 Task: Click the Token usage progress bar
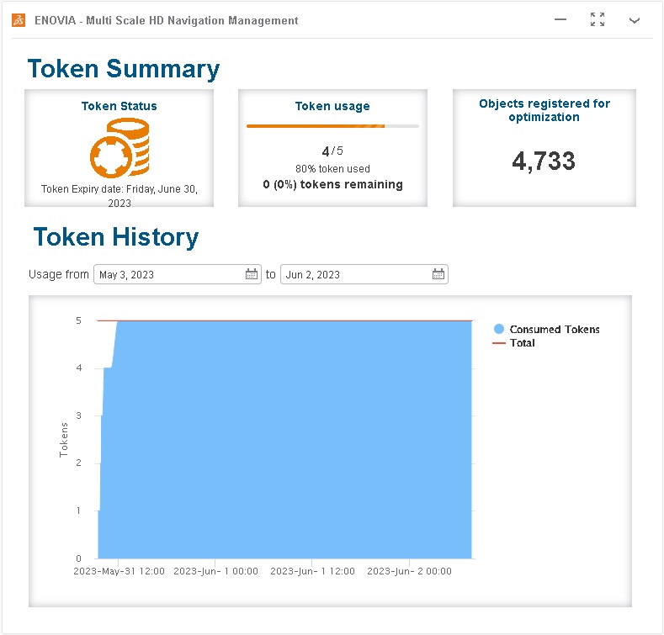[x=332, y=126]
